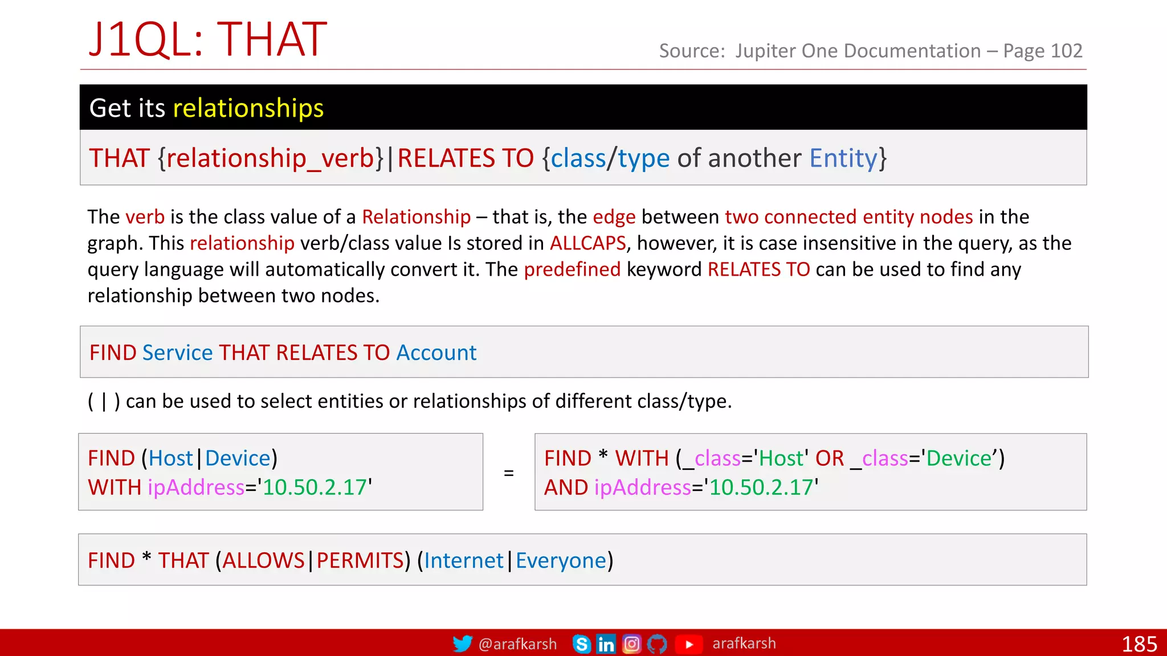
Task: Click 'RELATES TO' in the syntax box
Action: coord(466,158)
